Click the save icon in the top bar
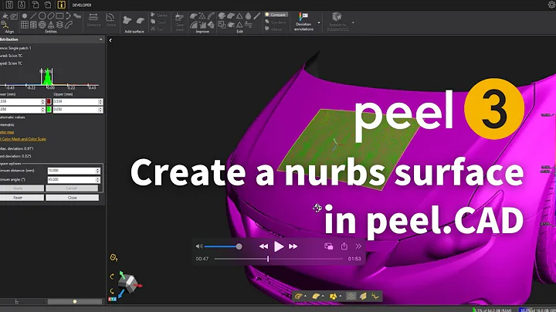 pyautogui.click(x=9, y=5)
